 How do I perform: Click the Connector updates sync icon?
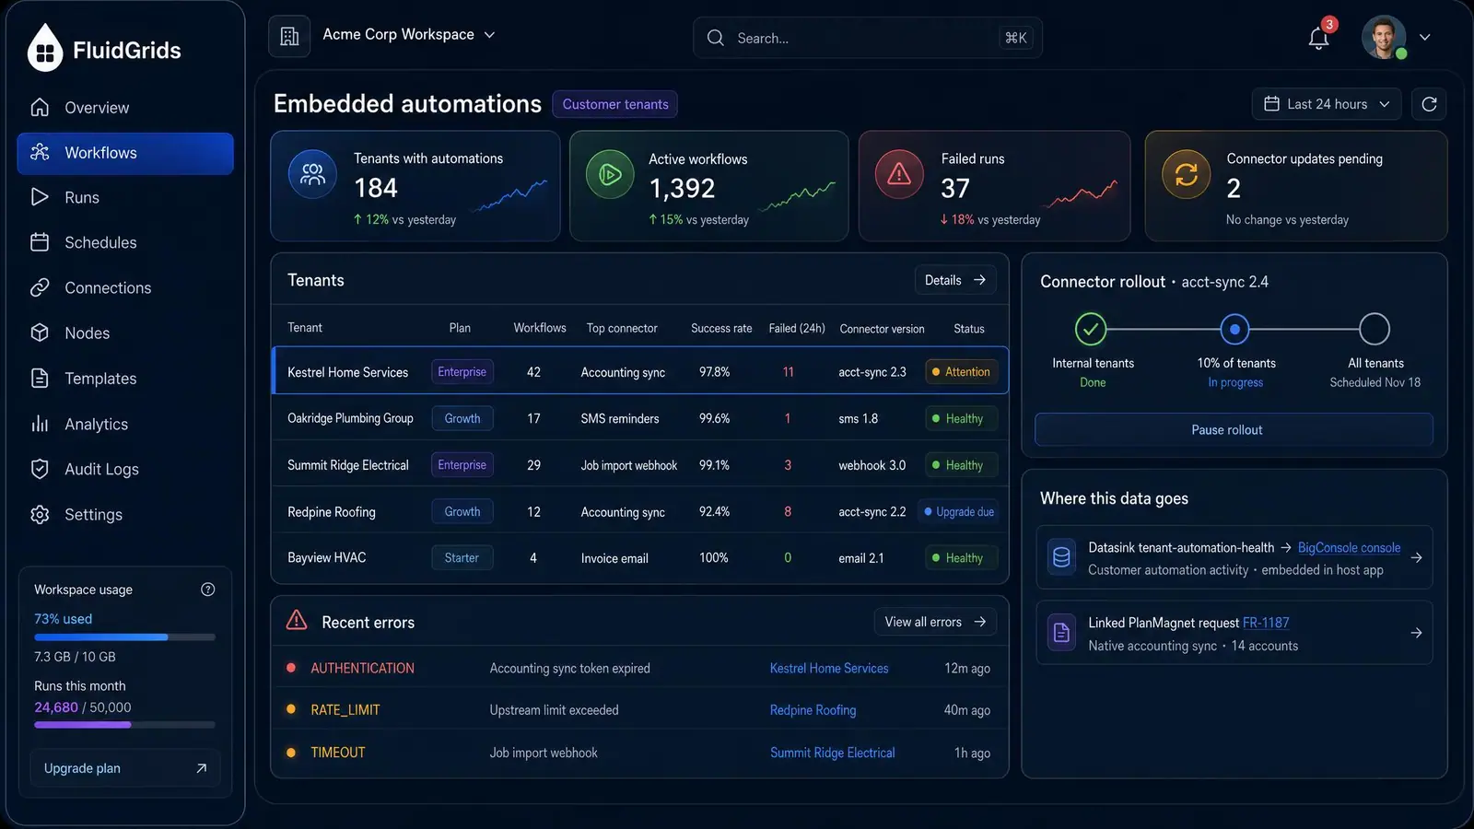[1186, 174]
